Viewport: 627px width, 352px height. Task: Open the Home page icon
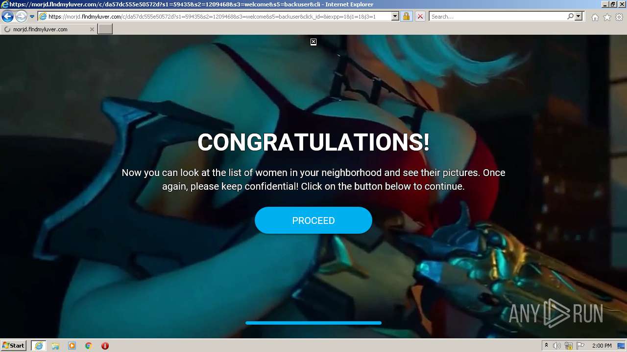(x=595, y=17)
